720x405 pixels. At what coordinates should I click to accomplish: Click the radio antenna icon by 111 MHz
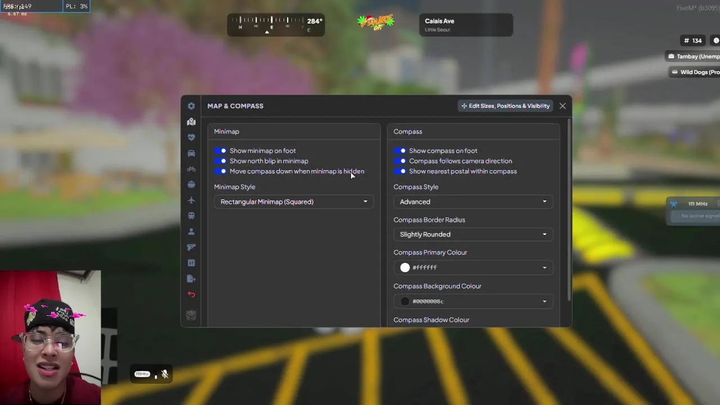tap(674, 204)
